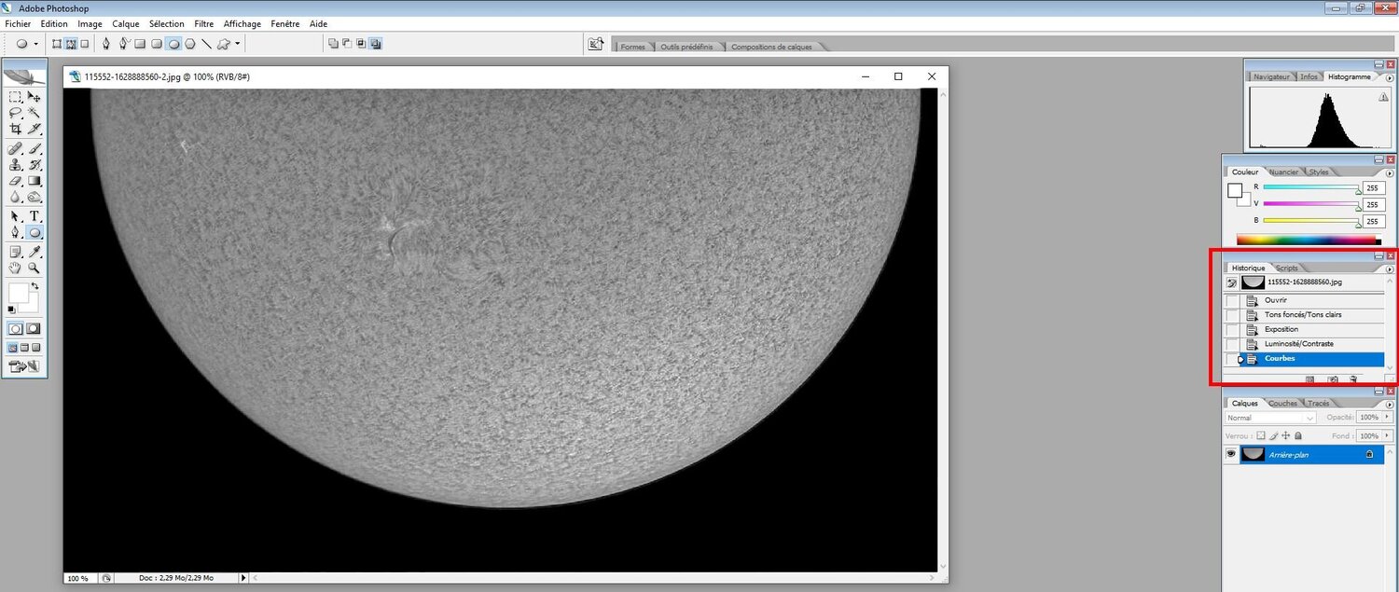Image resolution: width=1399 pixels, height=592 pixels.
Task: Enable lock transparent pixels in Calques
Action: click(1261, 435)
